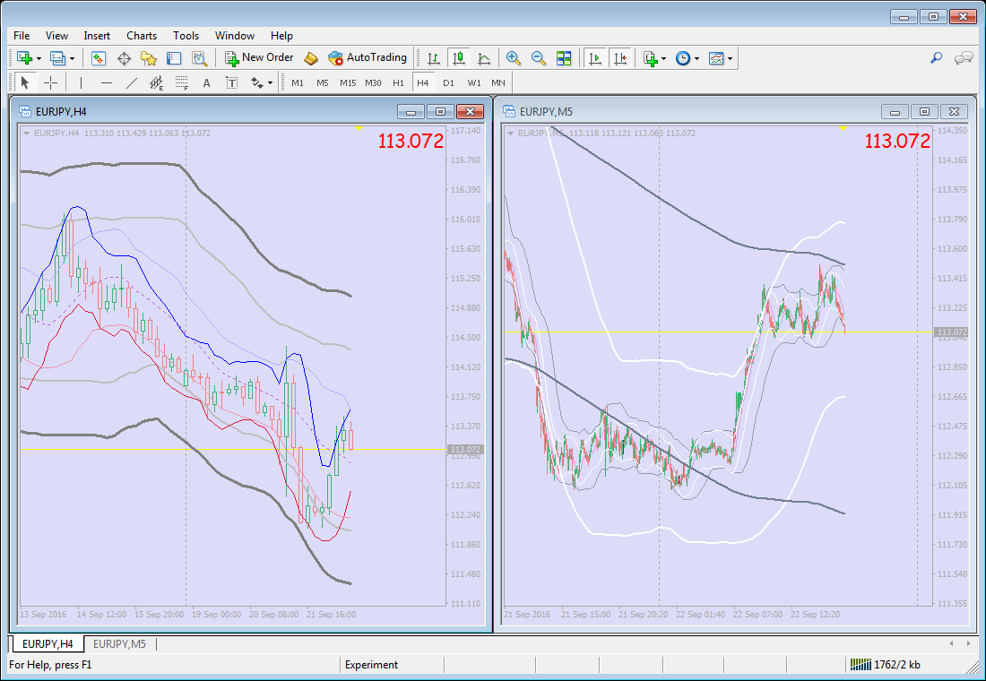Viewport: 986px width, 681px height.
Task: Select the equidistant channel tool
Action: click(x=156, y=82)
